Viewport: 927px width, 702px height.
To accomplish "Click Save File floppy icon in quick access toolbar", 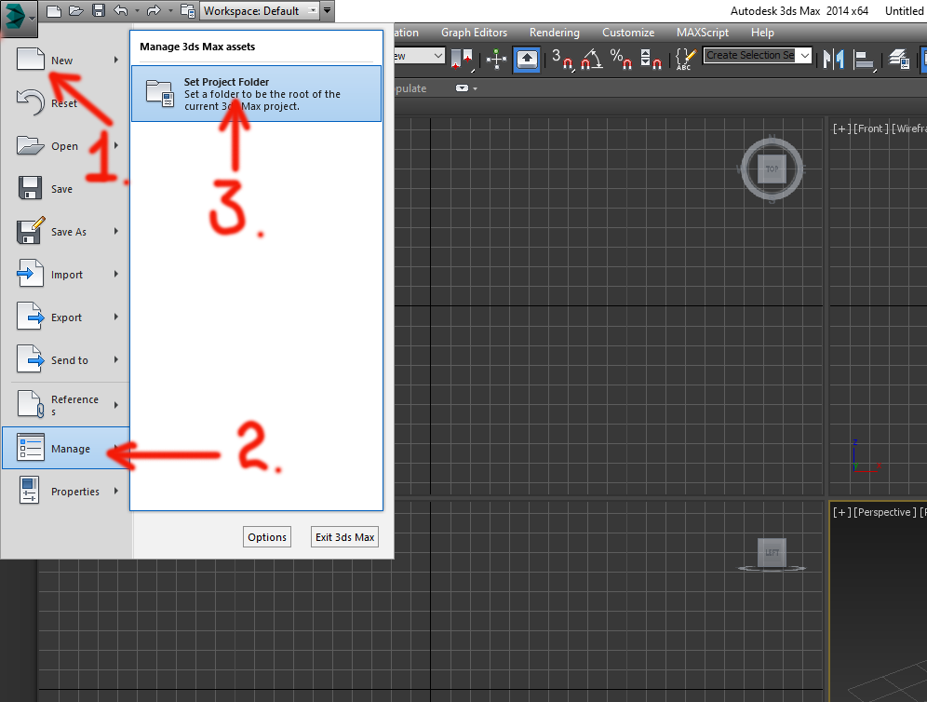I will 99,10.
